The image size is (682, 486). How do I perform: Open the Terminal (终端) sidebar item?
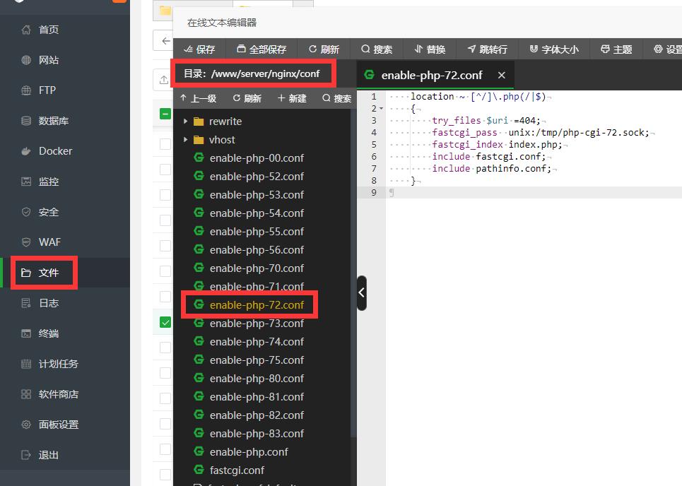coord(49,333)
